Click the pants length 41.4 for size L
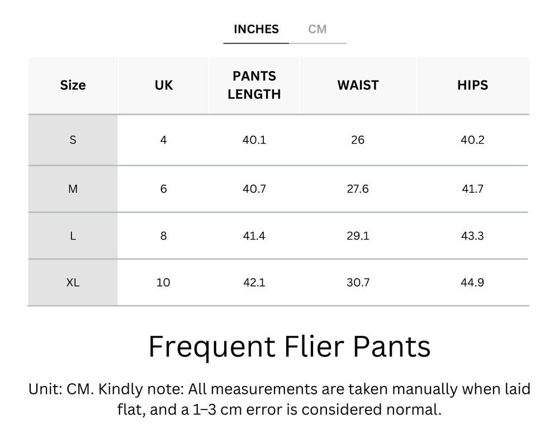 pos(254,235)
